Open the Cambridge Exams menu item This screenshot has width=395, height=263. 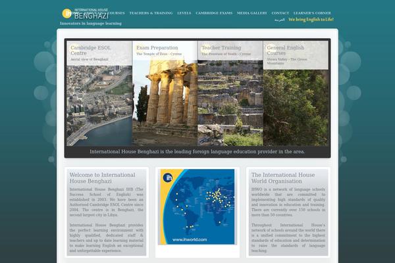[x=214, y=13]
